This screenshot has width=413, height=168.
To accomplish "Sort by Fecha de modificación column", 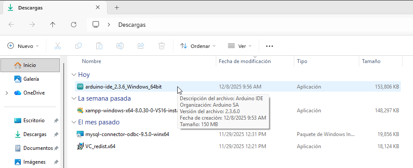I will point(245,61).
